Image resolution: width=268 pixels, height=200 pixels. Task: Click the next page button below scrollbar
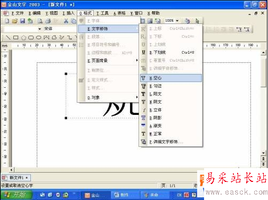(263, 164)
